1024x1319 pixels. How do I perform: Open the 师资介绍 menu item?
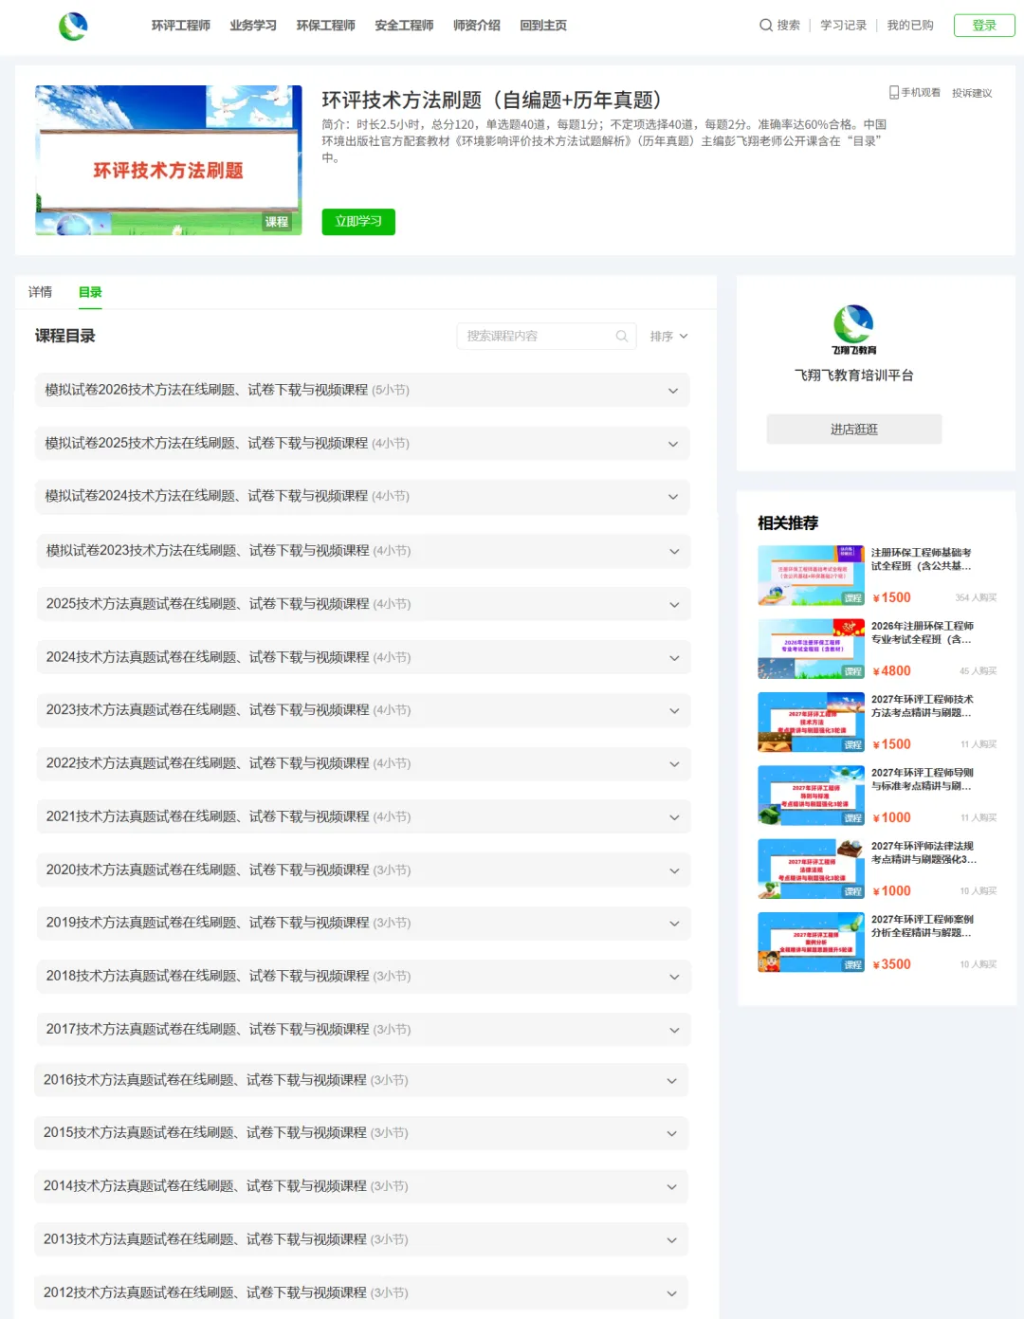coord(477,26)
